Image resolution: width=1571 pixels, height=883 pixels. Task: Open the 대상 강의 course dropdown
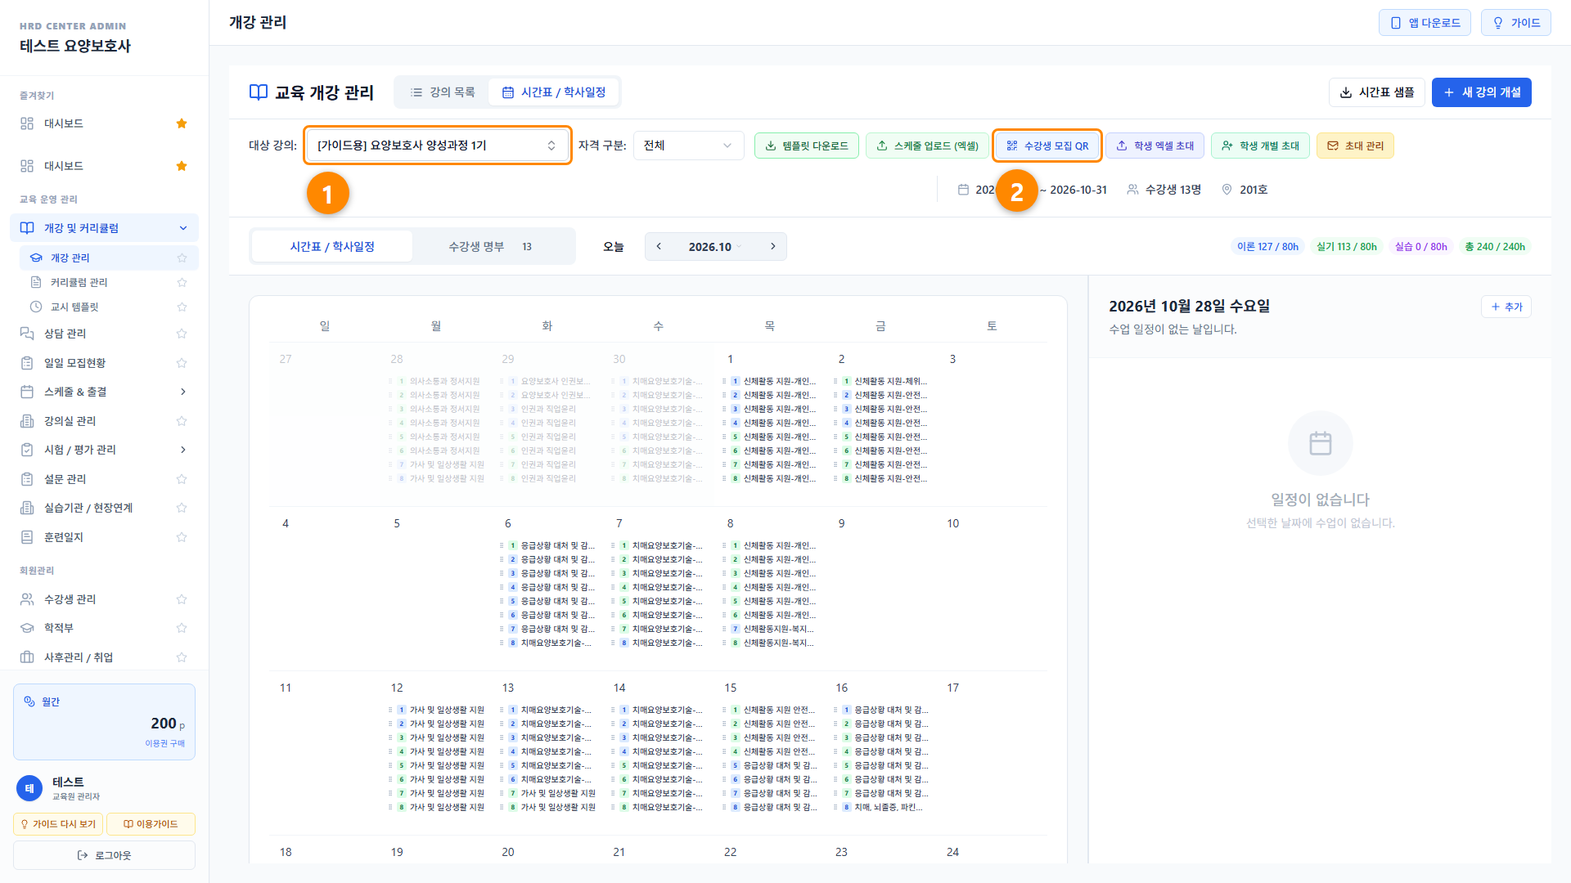click(x=437, y=146)
